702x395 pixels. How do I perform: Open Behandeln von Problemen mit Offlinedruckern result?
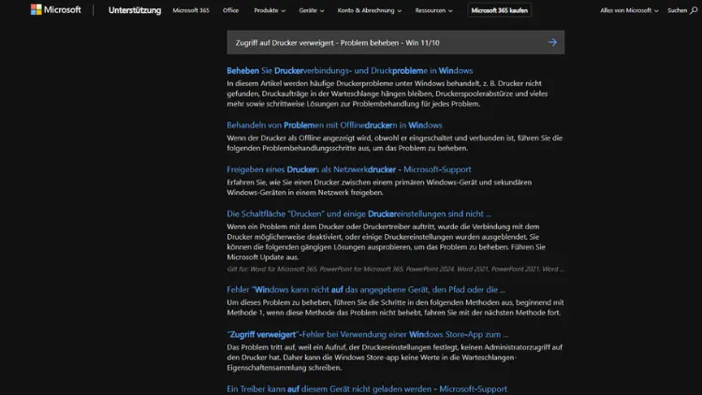click(334, 125)
